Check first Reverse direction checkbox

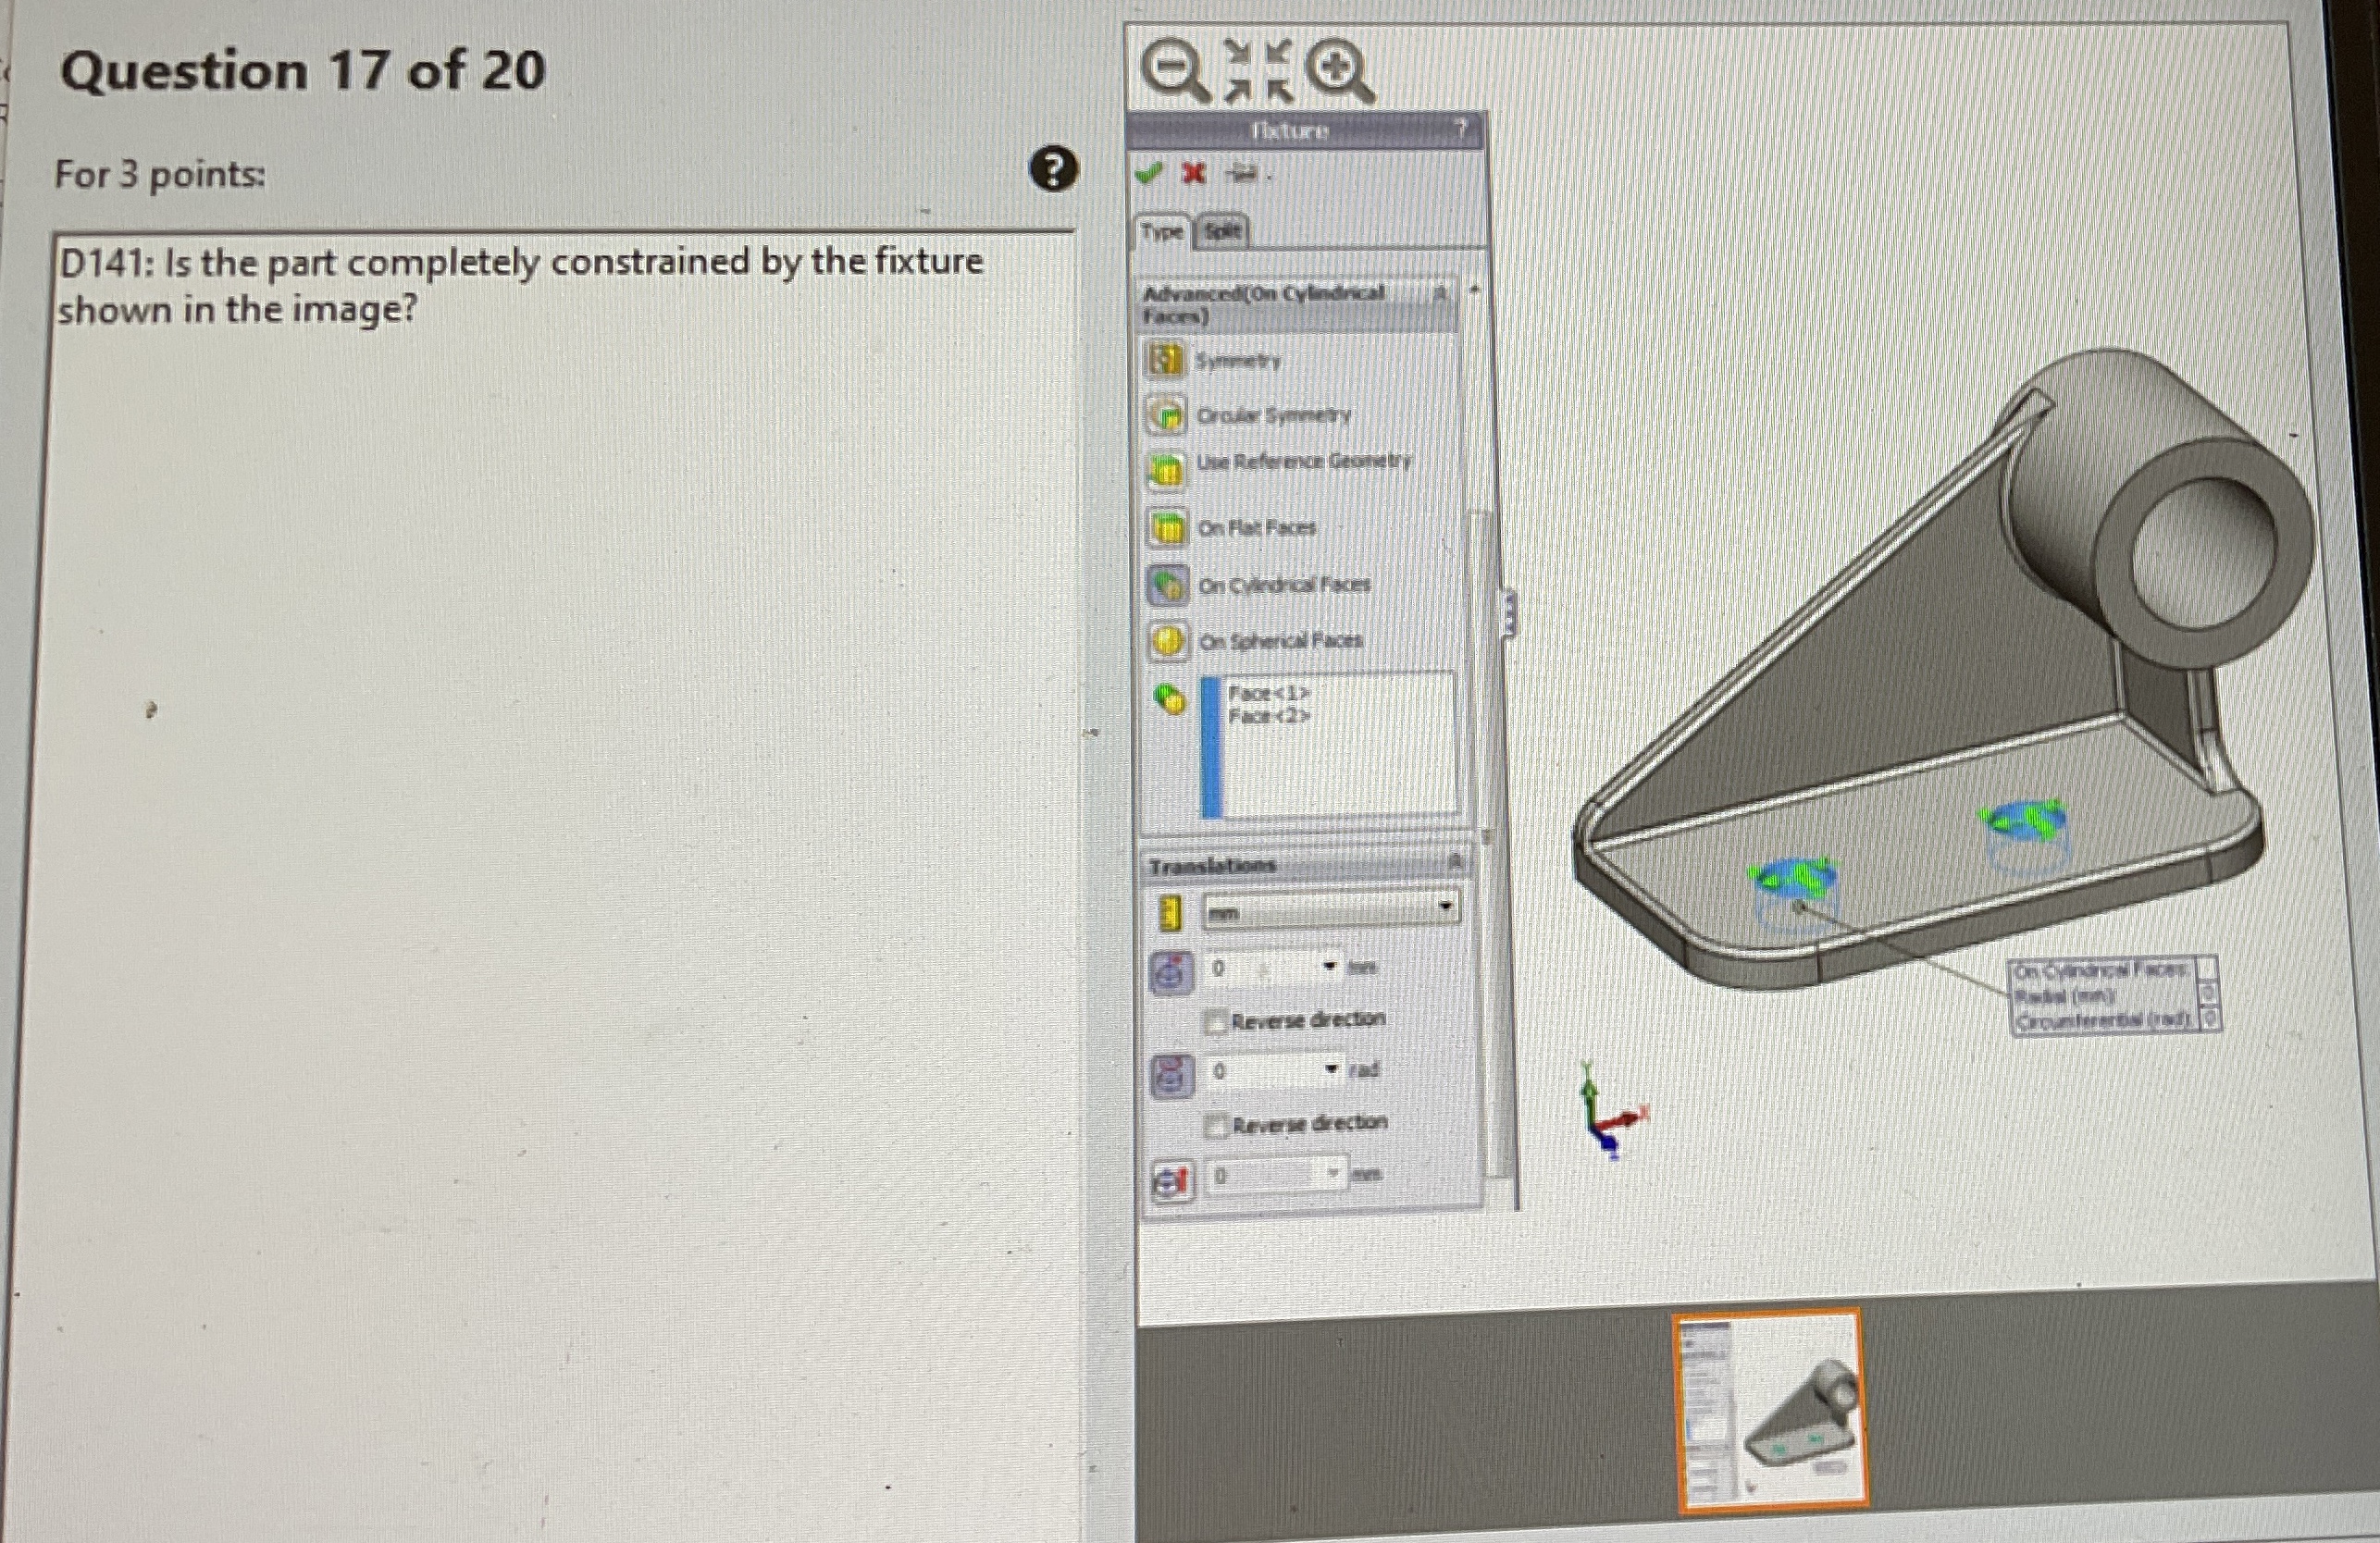[x=1215, y=1022]
